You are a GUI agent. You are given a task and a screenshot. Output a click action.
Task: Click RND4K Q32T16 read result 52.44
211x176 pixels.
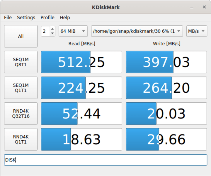pyautogui.click(x=81, y=113)
